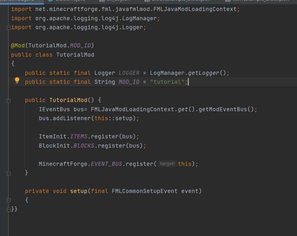Click the BLOCKS constant

tap(84, 146)
